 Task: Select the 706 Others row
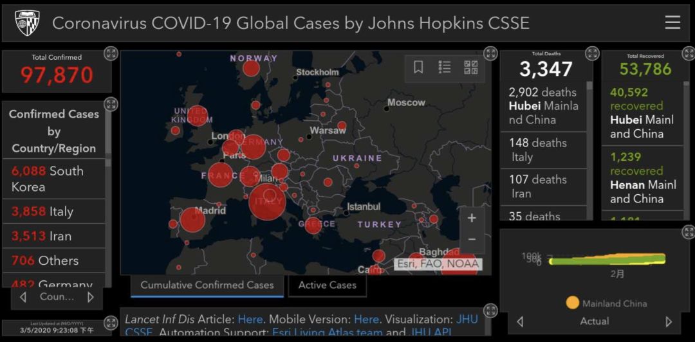pyautogui.click(x=53, y=260)
